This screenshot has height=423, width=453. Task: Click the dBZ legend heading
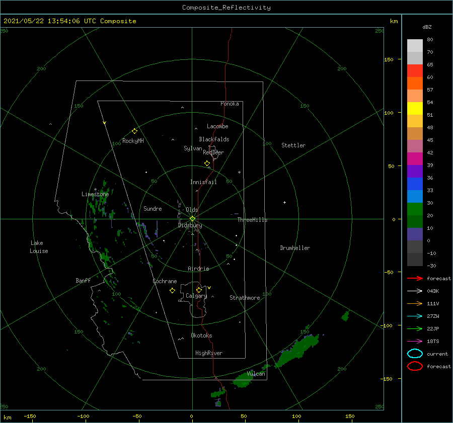427,27
